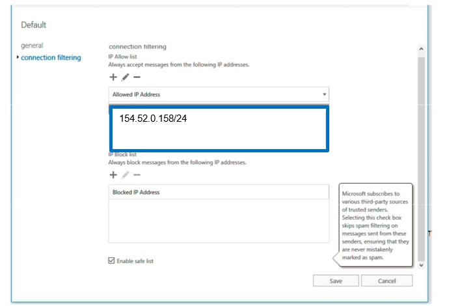Remove entry from the IP Allow list
The height and width of the screenshot is (306, 449).
pos(137,77)
